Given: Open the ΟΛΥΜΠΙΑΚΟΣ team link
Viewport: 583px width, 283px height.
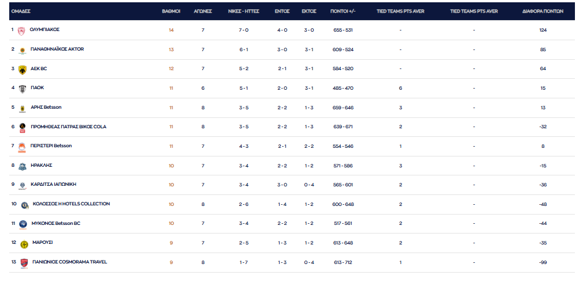Looking at the screenshot, I should (45, 29).
